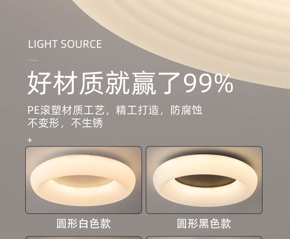Image resolution: width=290 pixels, height=239 pixels.
Task: Select the round black lamp image
Action: 204,180
